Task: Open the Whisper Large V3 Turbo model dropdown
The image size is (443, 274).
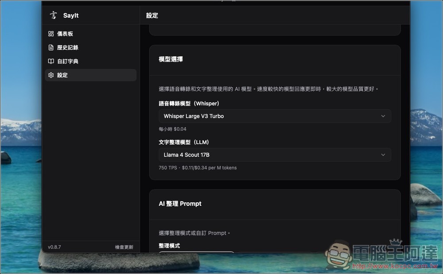Action: tap(275, 116)
